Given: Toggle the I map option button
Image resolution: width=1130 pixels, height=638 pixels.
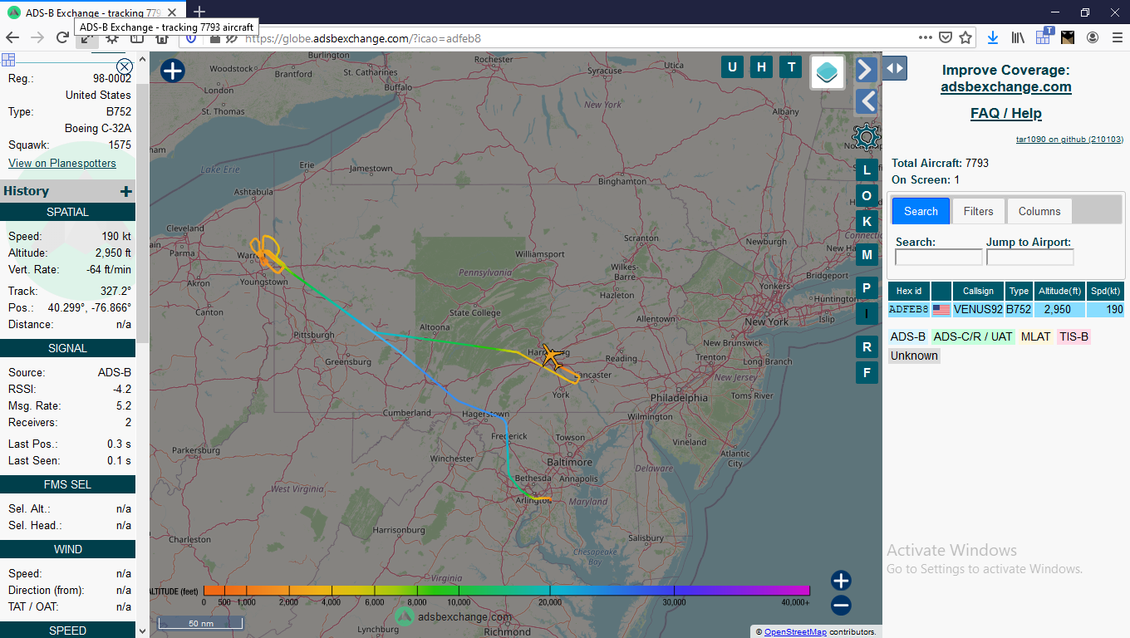Looking at the screenshot, I should click(x=867, y=313).
